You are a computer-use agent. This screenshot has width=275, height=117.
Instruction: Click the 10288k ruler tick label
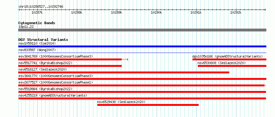(x=77, y=13)
